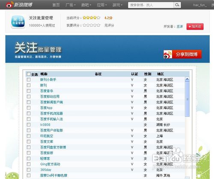Image resolution: width=214 pixels, height=179 pixels.
Task: Open the hav_fun_ account link
Action: (200, 5)
